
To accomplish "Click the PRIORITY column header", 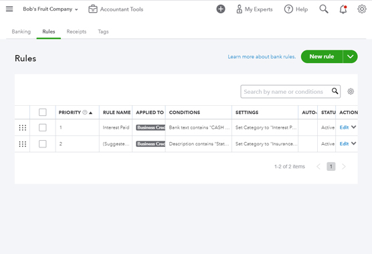I will (x=70, y=113).
